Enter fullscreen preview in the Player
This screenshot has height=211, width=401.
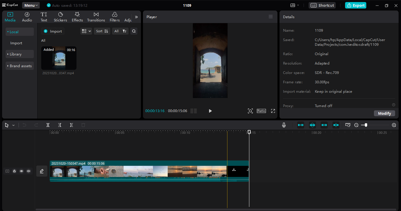coord(273,111)
